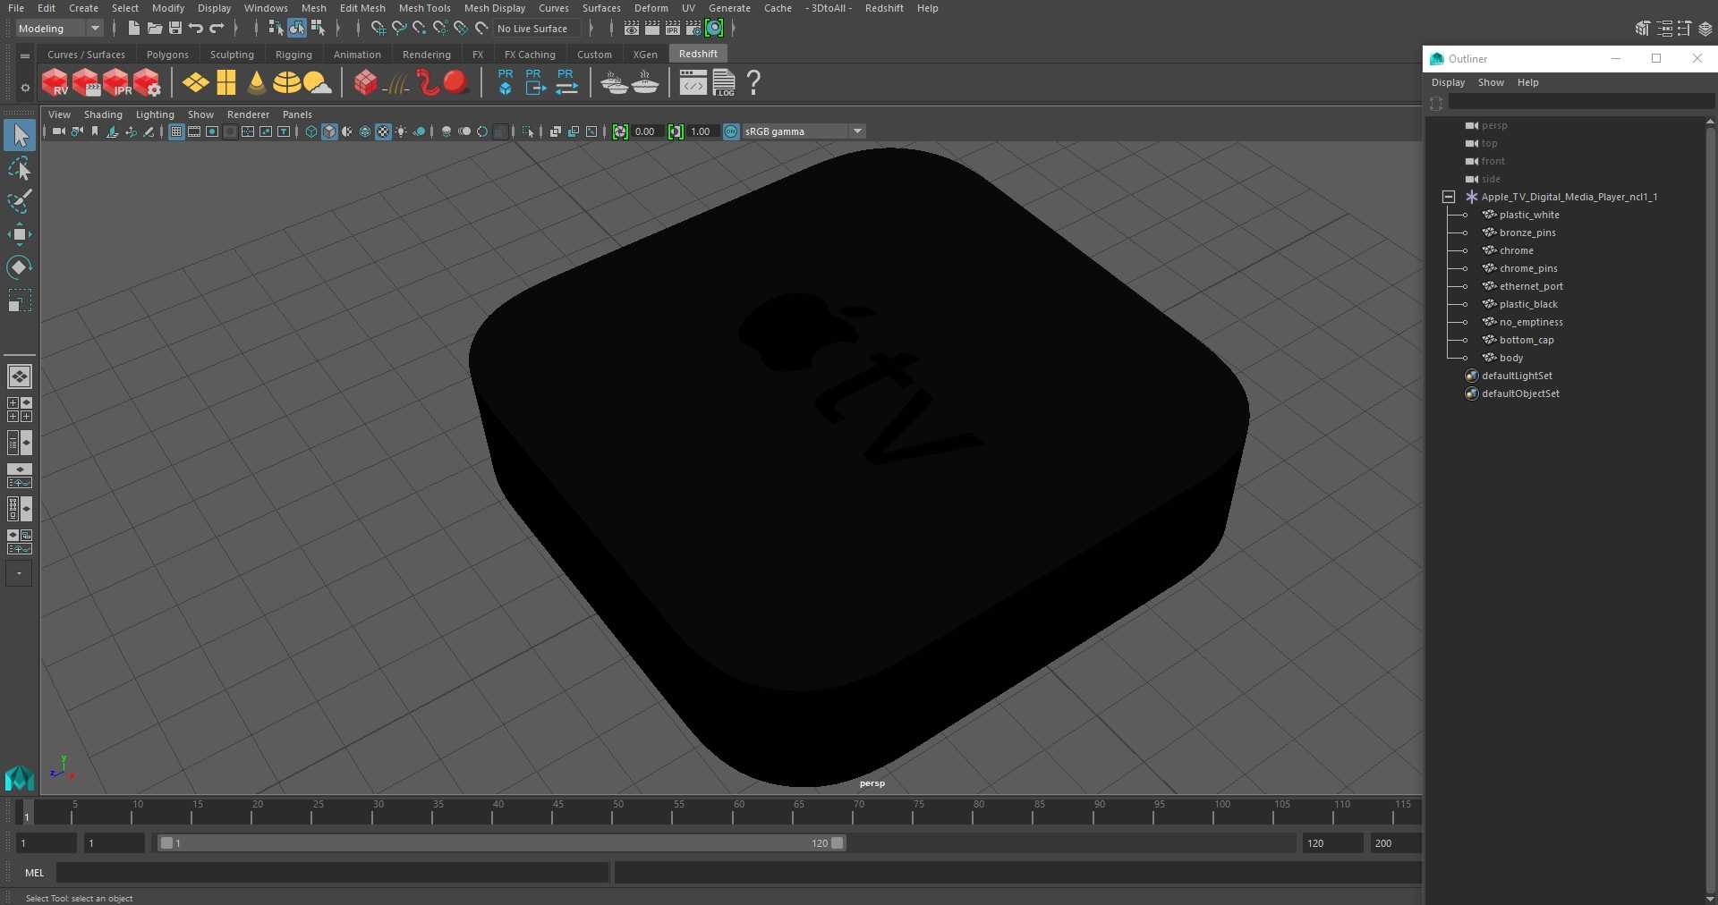Screen dimensions: 1718x905
Task: Open the No Live Surface field
Action: click(x=538, y=29)
